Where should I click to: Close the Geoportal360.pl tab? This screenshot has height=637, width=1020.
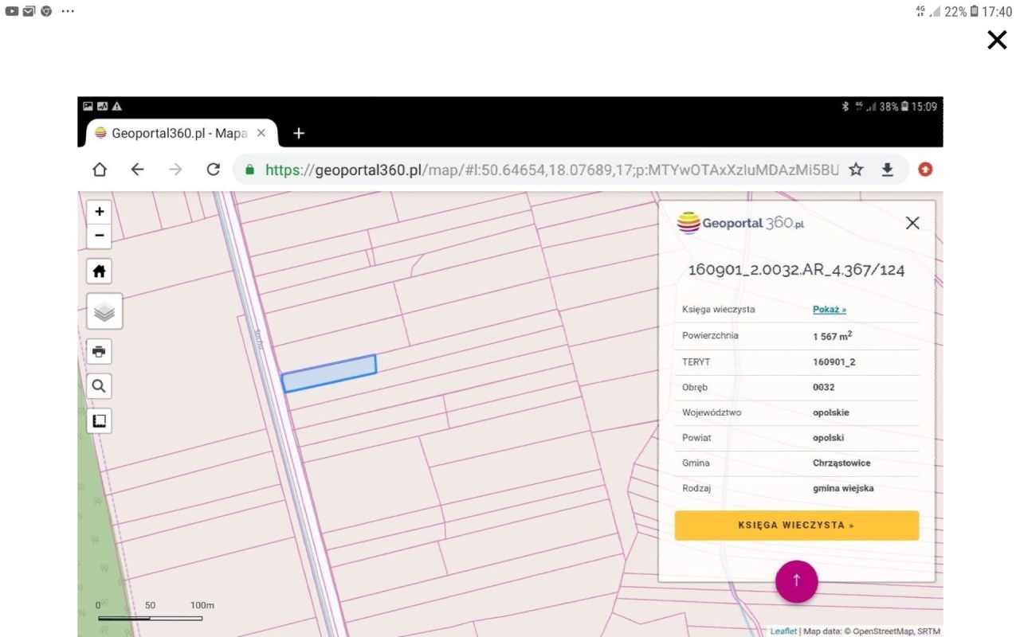(261, 133)
